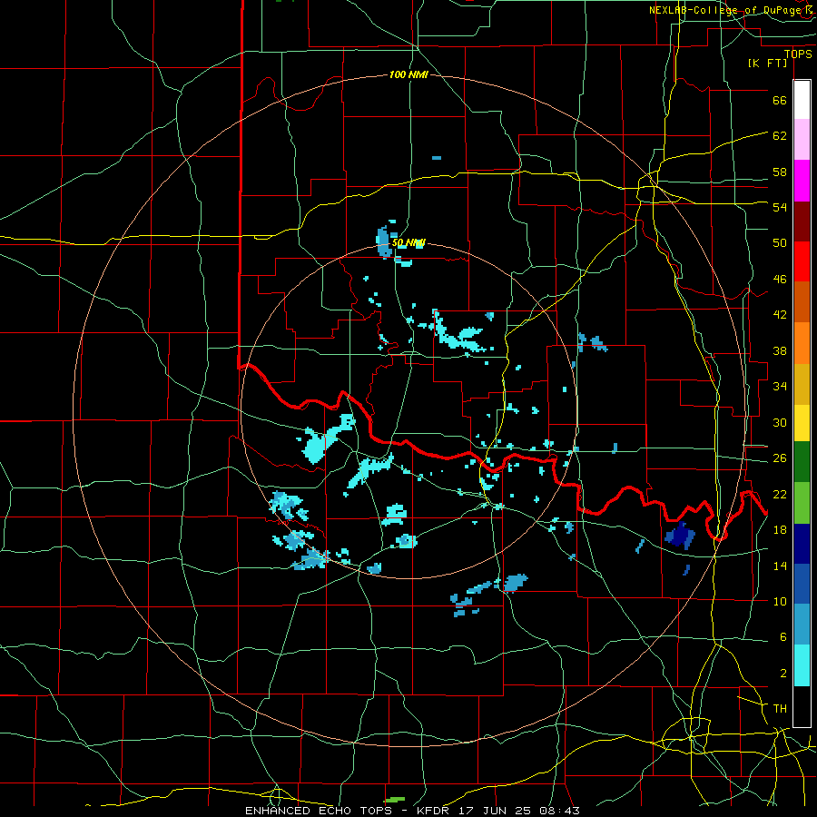
Task: Click the bright red 46 kft legend swatch
Action: pyautogui.click(x=802, y=261)
